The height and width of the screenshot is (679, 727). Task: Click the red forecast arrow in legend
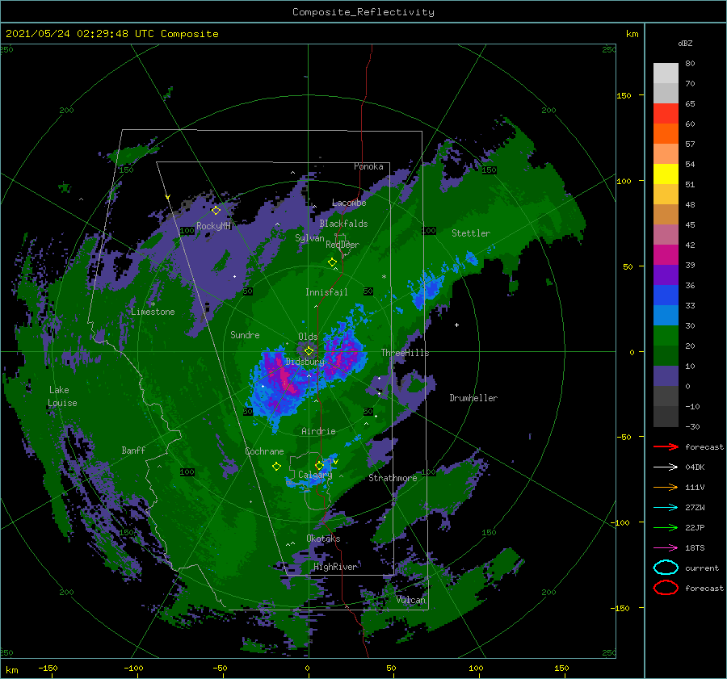click(666, 446)
